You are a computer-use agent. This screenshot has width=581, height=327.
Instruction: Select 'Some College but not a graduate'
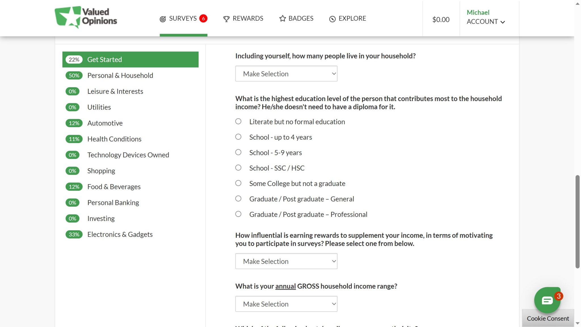pyautogui.click(x=238, y=183)
